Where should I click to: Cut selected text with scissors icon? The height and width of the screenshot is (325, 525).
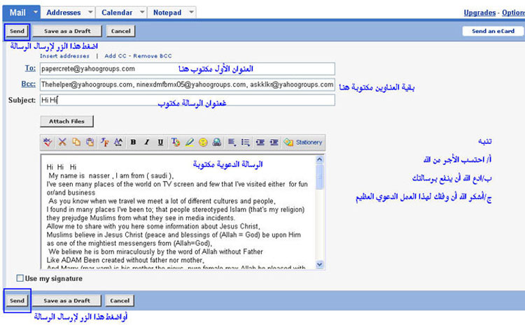point(62,143)
